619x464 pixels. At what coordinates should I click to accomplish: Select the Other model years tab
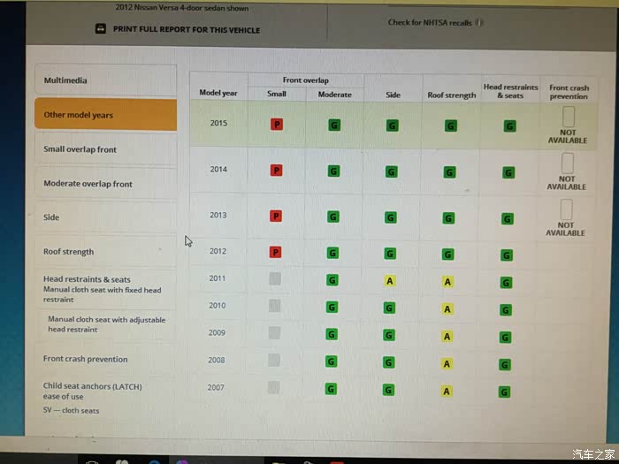pos(104,115)
